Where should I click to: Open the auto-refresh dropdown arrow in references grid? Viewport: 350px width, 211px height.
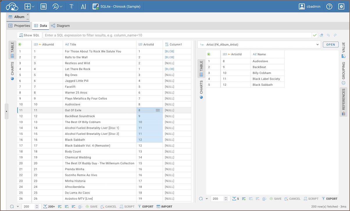[x=207, y=199]
